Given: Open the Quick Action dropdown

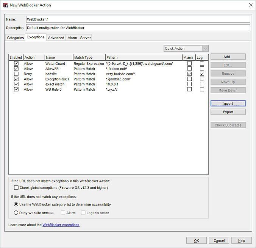Looking at the screenshot, I should point(186,49).
